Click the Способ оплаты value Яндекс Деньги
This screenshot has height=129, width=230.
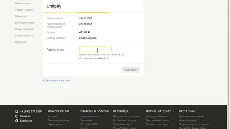(x=88, y=38)
